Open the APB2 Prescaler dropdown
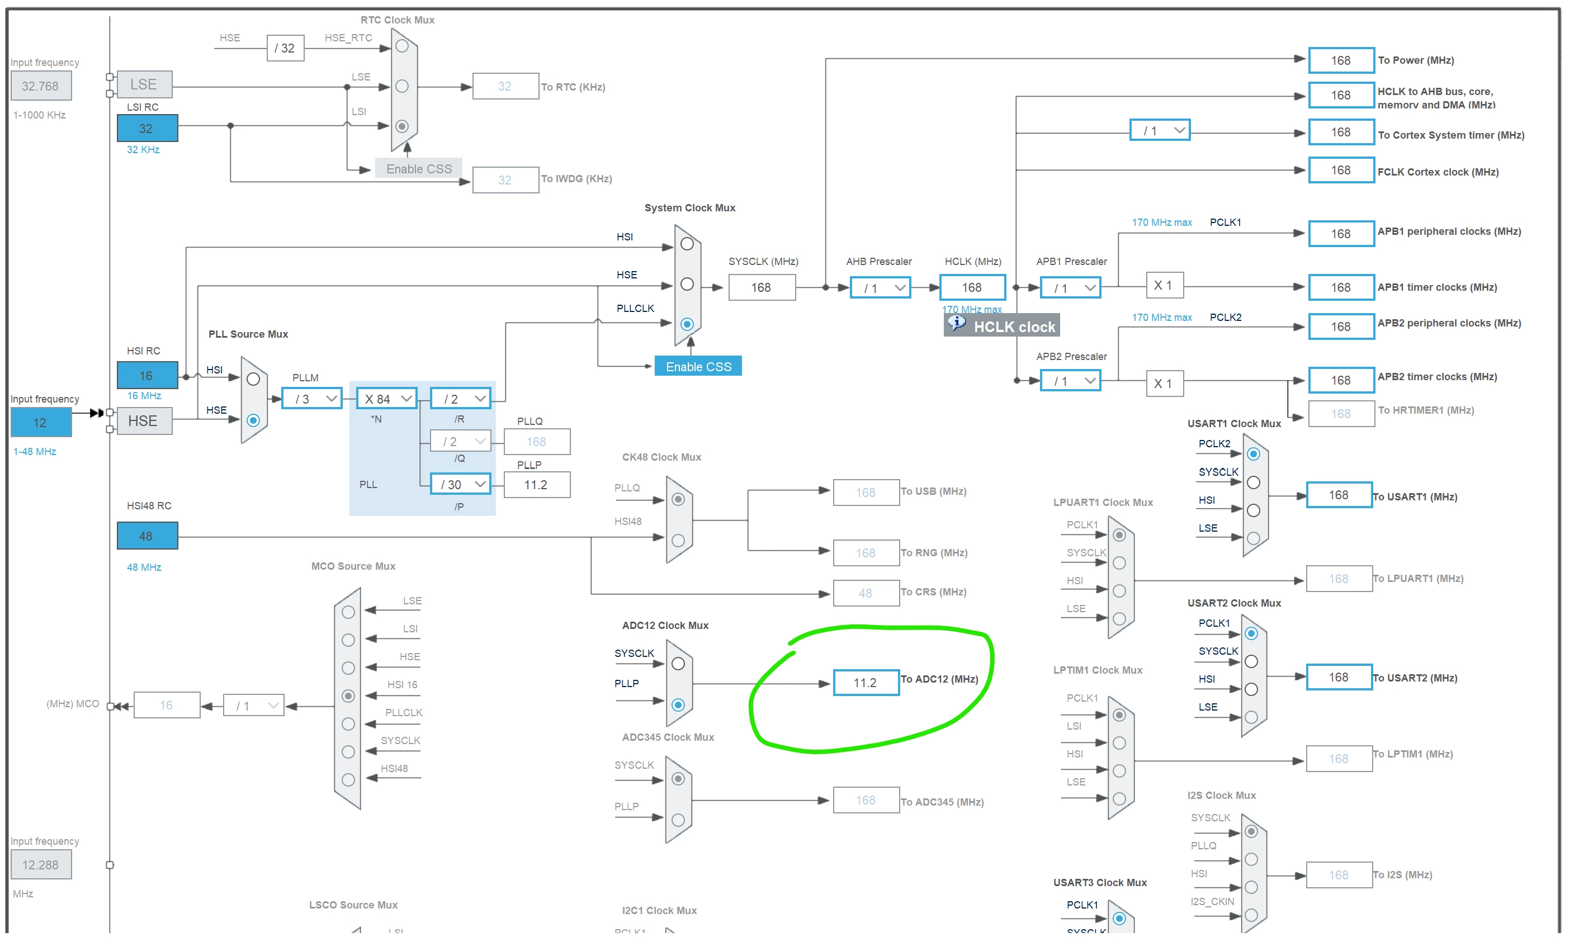The image size is (1579, 937). click(1071, 381)
